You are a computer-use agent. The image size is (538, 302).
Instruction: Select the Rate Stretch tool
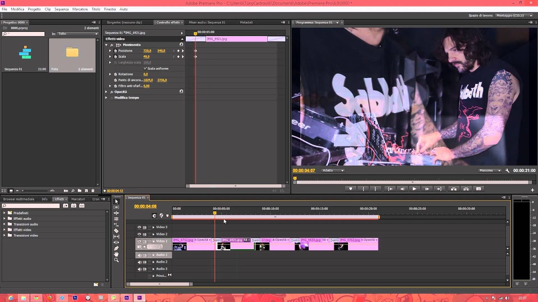coord(116,225)
